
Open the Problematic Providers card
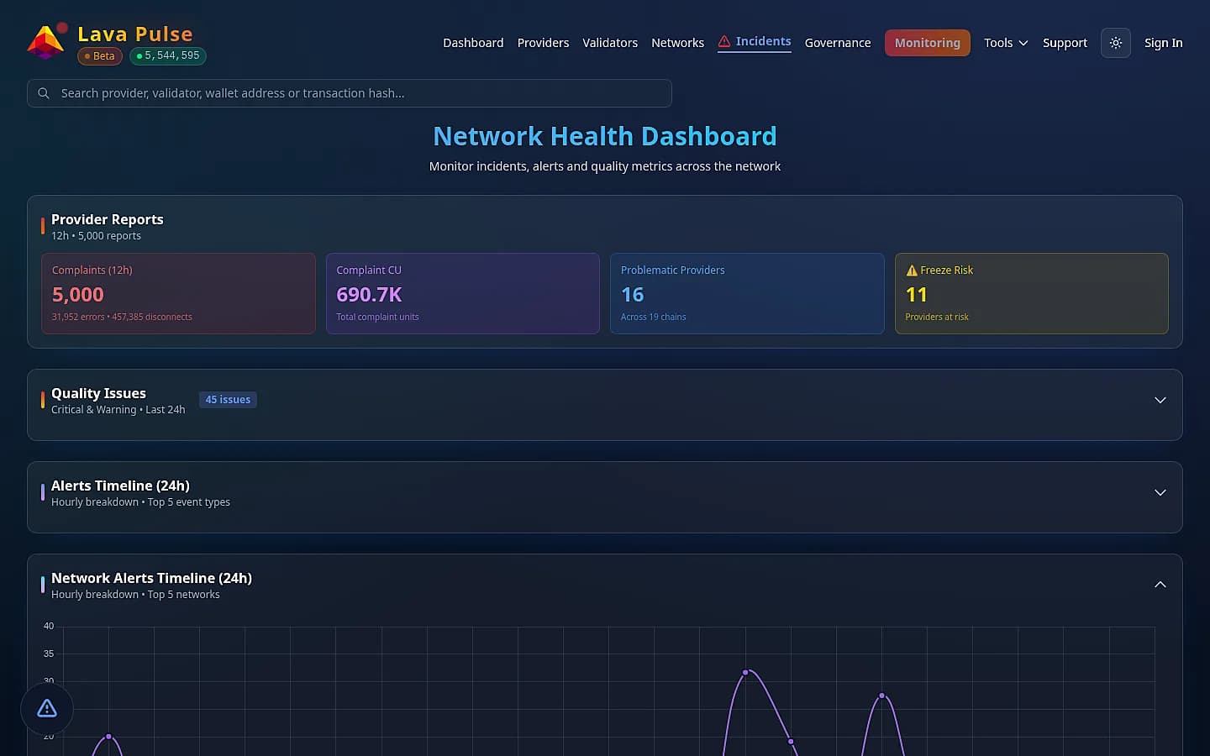(x=747, y=293)
